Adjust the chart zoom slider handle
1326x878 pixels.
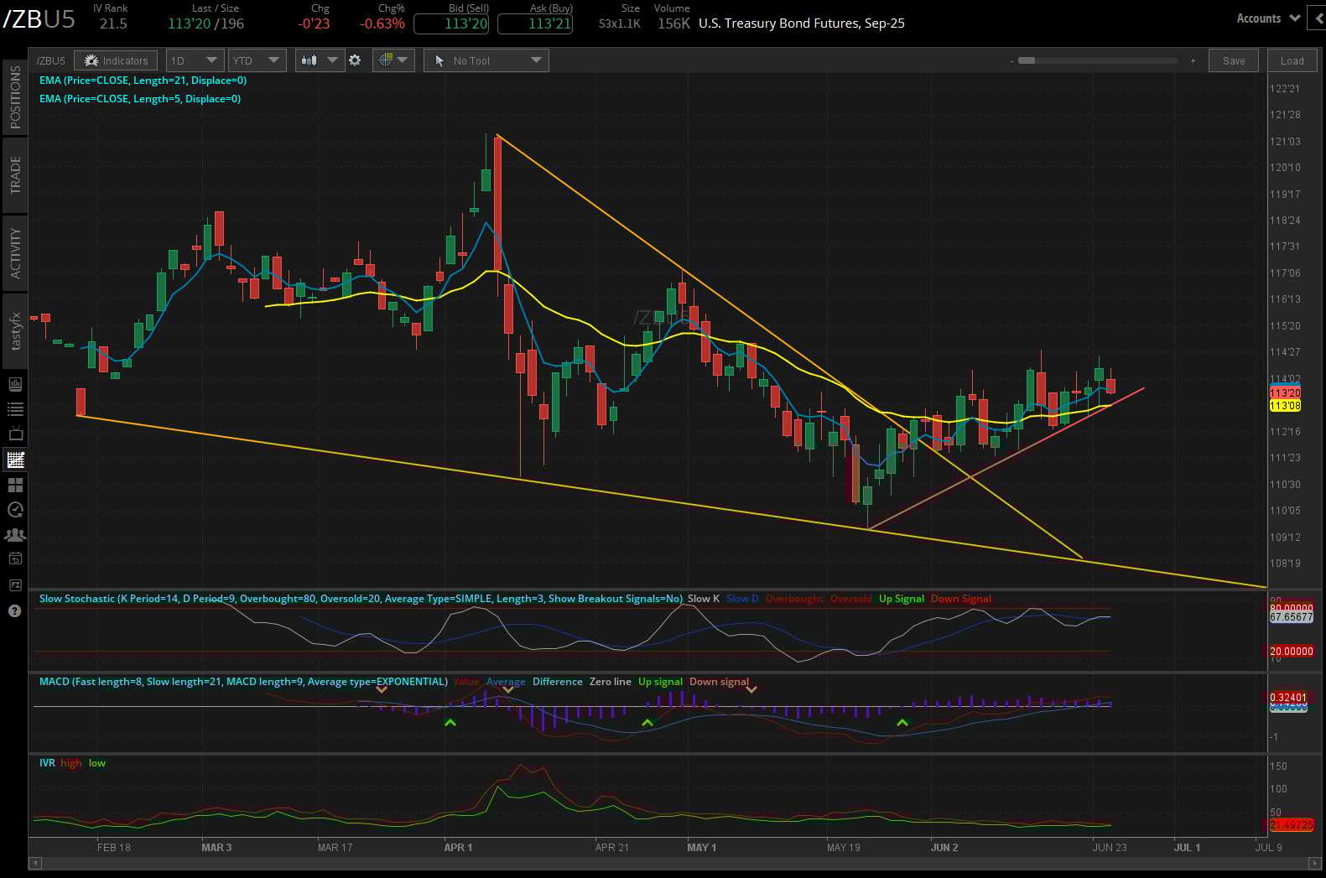[1027, 60]
